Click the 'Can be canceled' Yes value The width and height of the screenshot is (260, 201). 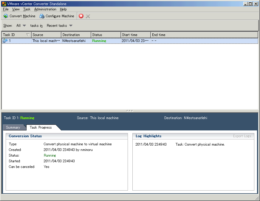(47, 166)
